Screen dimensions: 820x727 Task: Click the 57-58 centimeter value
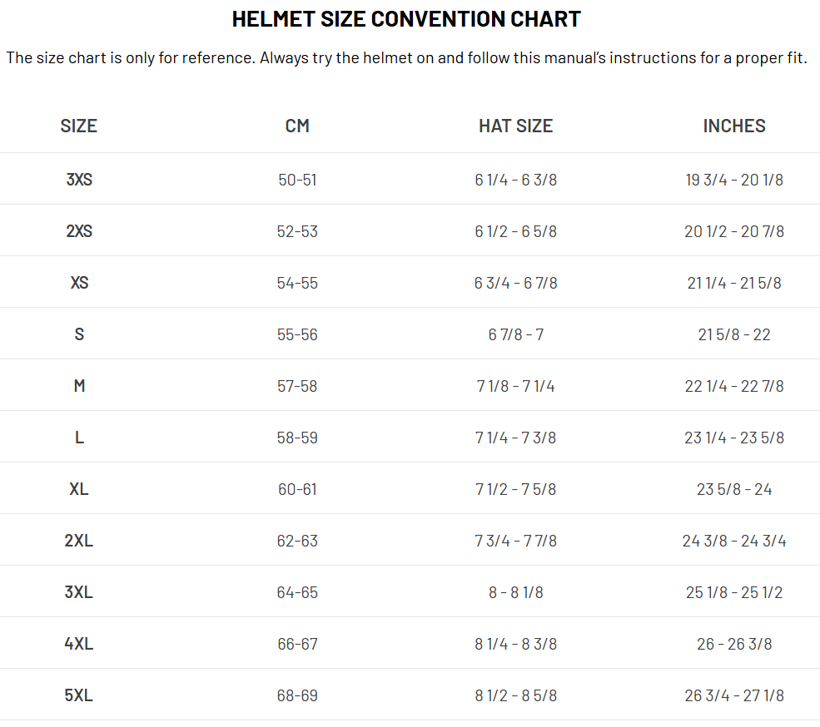(297, 386)
